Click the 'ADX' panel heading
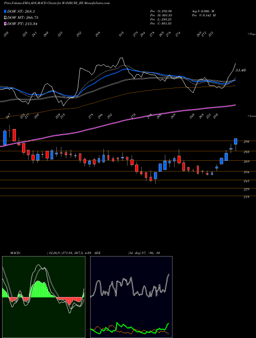256x338 pixels. [x=97, y=253]
